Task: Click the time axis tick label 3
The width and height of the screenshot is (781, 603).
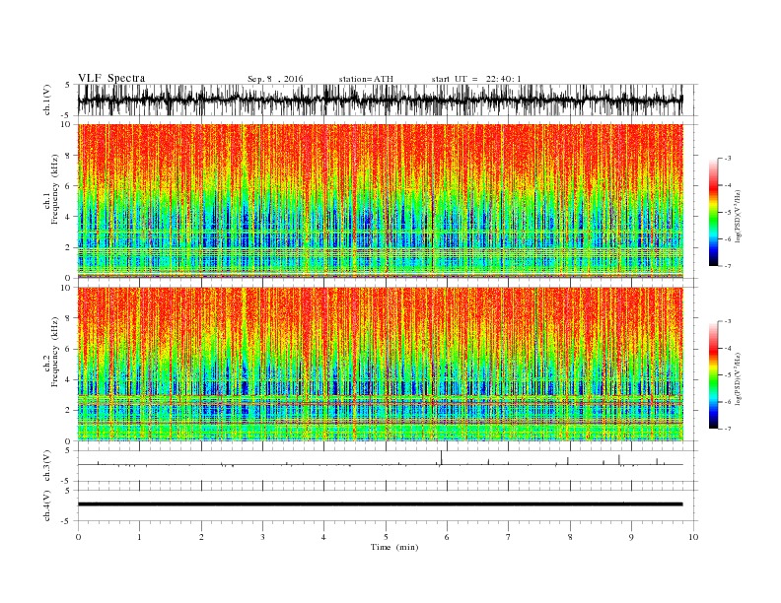Action: (x=262, y=537)
